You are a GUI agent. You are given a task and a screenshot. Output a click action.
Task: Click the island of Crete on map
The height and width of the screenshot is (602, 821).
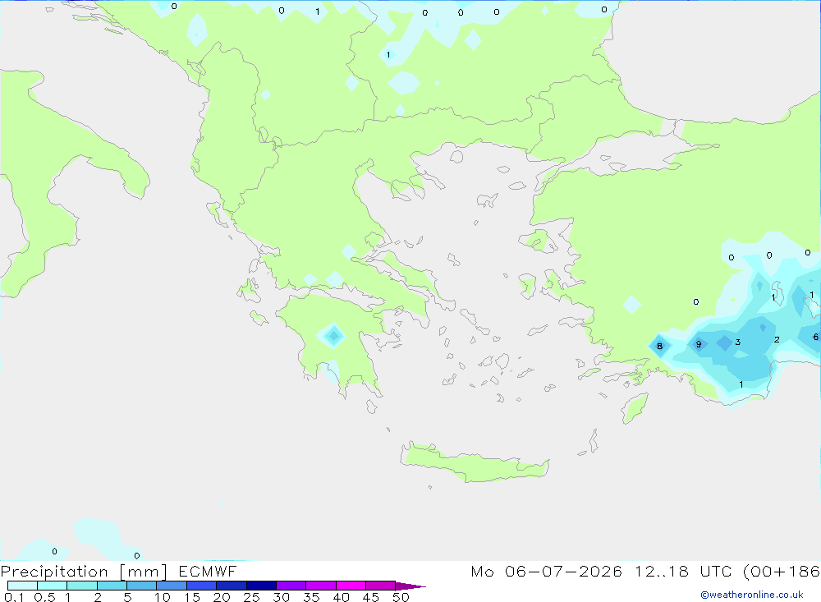[x=474, y=463]
